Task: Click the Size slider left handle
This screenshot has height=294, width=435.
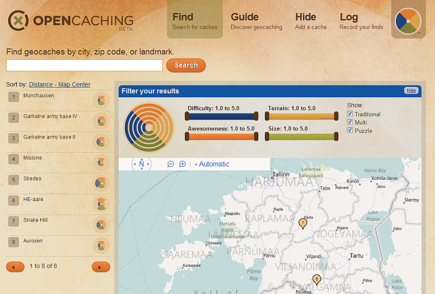Action: tap(267, 136)
